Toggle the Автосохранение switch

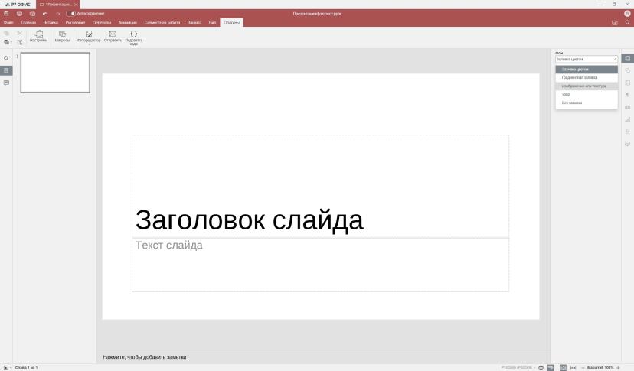(70, 13)
